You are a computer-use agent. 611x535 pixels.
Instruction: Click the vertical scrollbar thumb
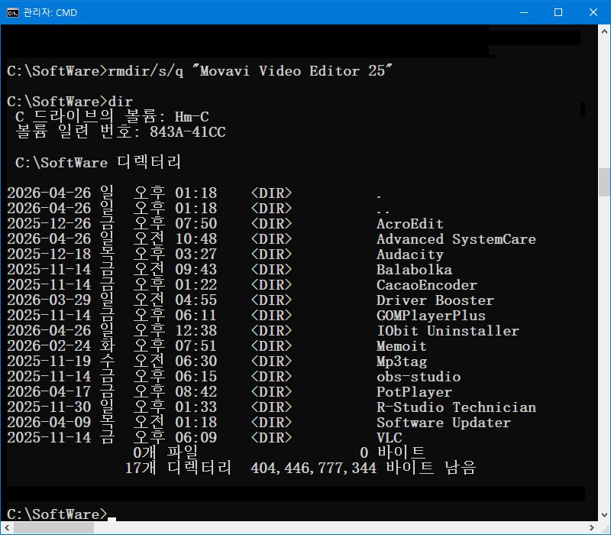tap(604, 182)
